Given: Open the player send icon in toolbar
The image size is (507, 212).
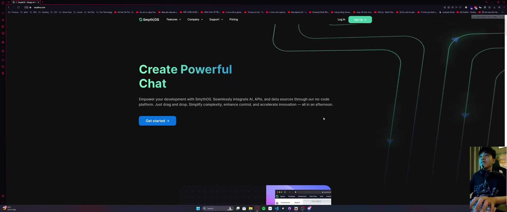Looking at the screenshot, I should pos(456,7).
